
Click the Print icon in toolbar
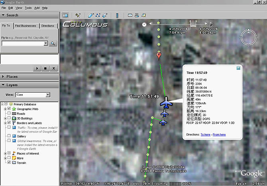137,15
